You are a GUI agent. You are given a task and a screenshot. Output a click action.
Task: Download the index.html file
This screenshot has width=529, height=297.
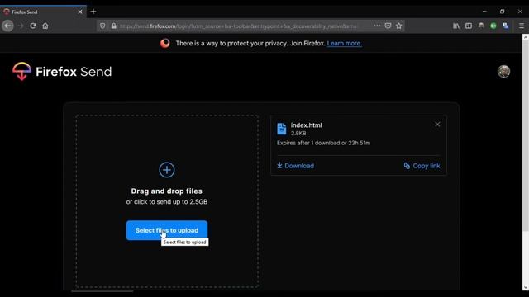pos(296,166)
